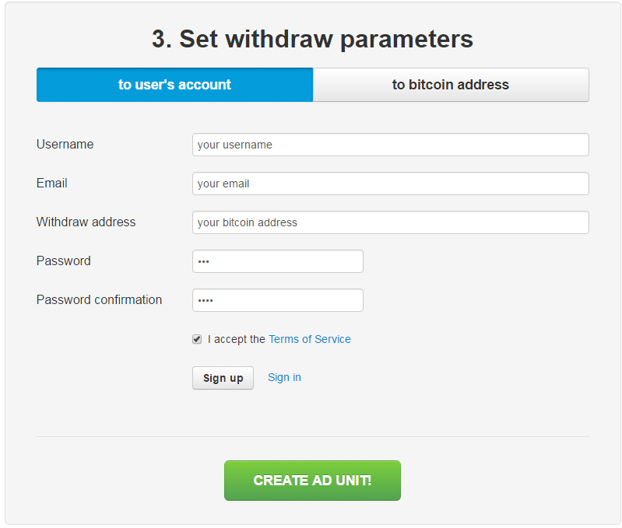Focus the Withdraw address input field
This screenshot has width=622, height=528.
390,222
